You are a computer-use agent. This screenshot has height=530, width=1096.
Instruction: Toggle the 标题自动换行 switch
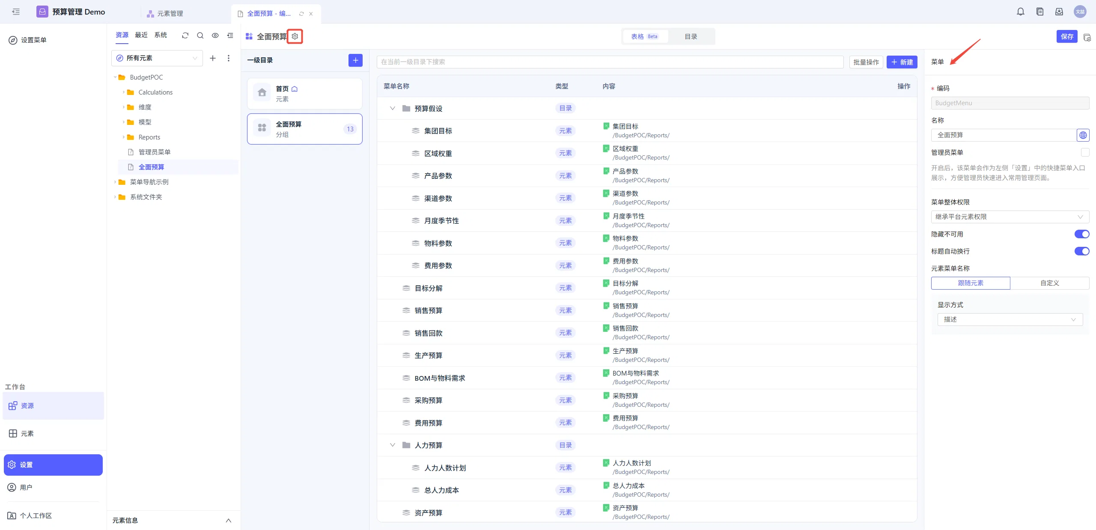pyautogui.click(x=1082, y=251)
